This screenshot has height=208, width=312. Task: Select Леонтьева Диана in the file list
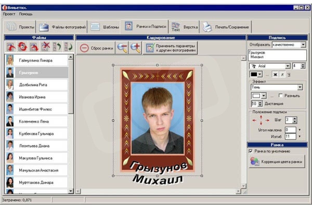pyautogui.click(x=37, y=146)
